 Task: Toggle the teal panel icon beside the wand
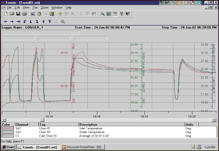[x=109, y=14]
